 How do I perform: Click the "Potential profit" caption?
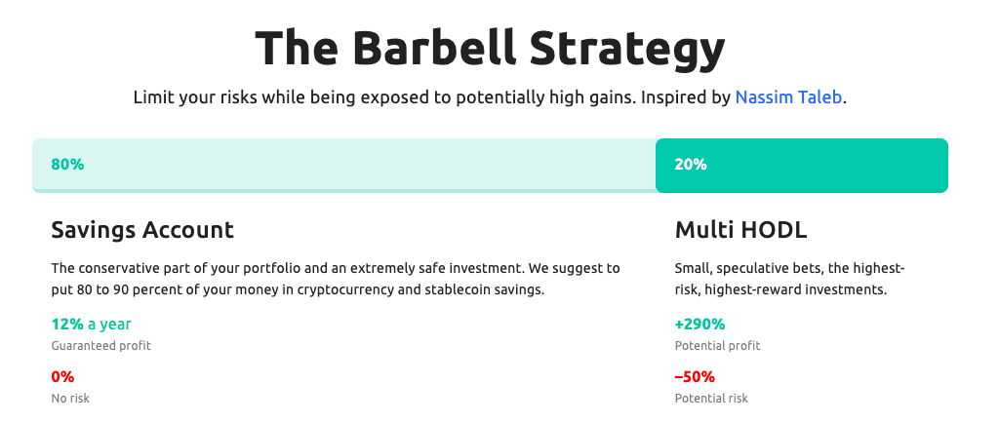click(717, 346)
